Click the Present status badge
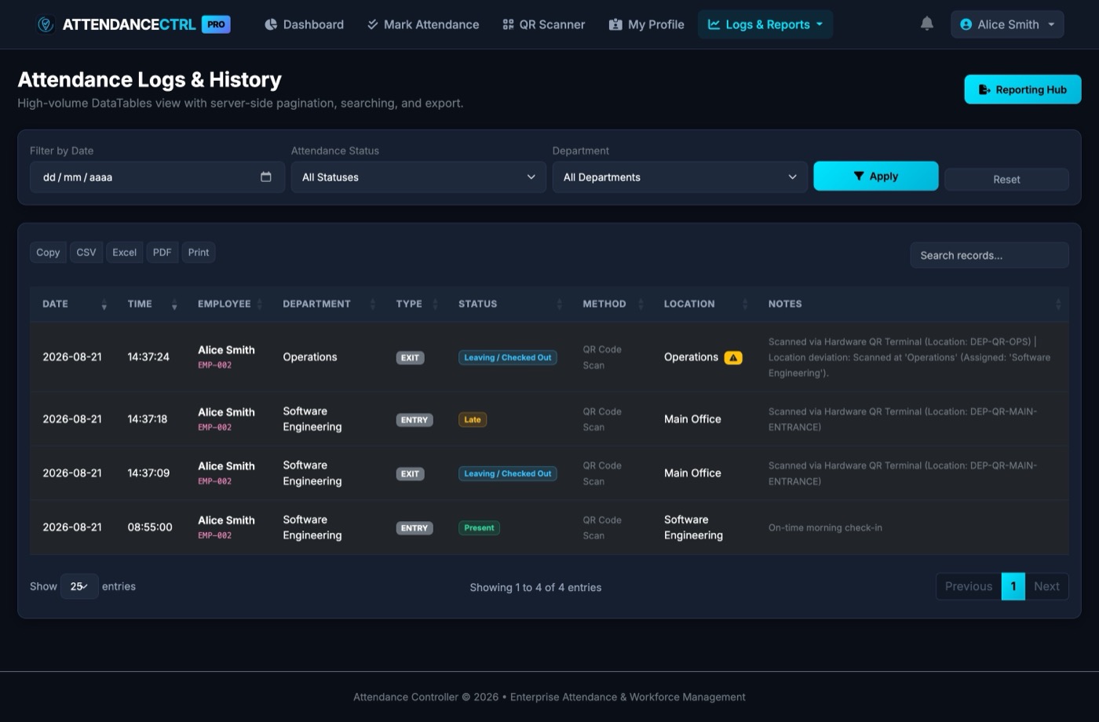The width and height of the screenshot is (1099, 722). click(x=479, y=528)
